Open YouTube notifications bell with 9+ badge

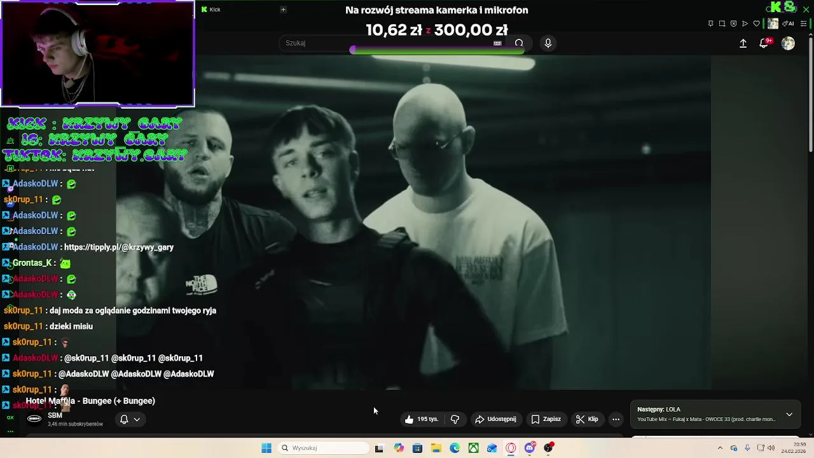pyautogui.click(x=765, y=43)
